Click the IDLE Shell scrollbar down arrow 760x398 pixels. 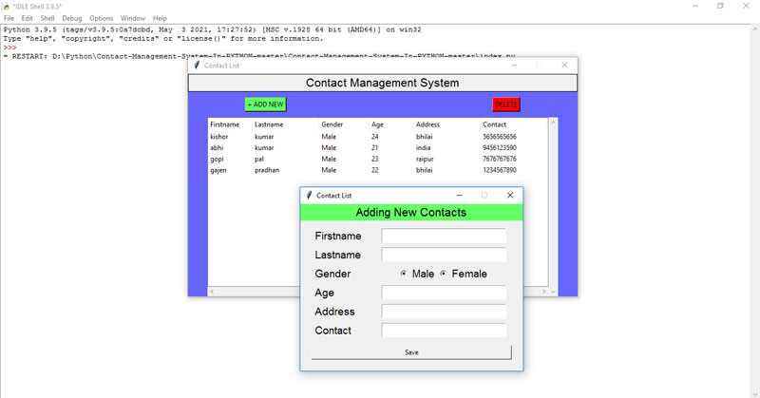click(x=755, y=393)
